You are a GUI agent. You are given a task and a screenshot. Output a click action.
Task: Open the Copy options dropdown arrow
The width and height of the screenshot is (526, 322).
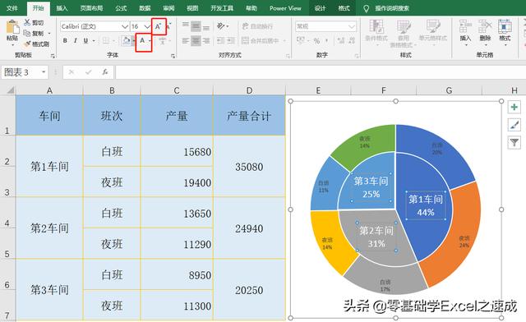tap(49, 34)
